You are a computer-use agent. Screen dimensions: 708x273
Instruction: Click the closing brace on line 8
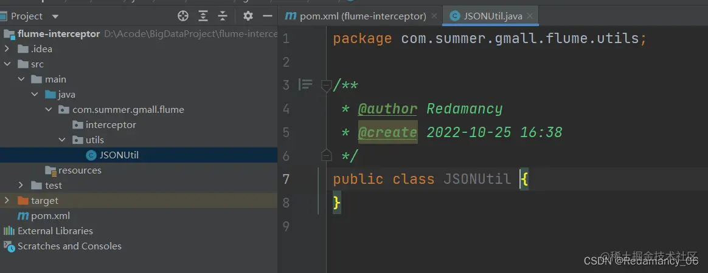pyautogui.click(x=337, y=203)
